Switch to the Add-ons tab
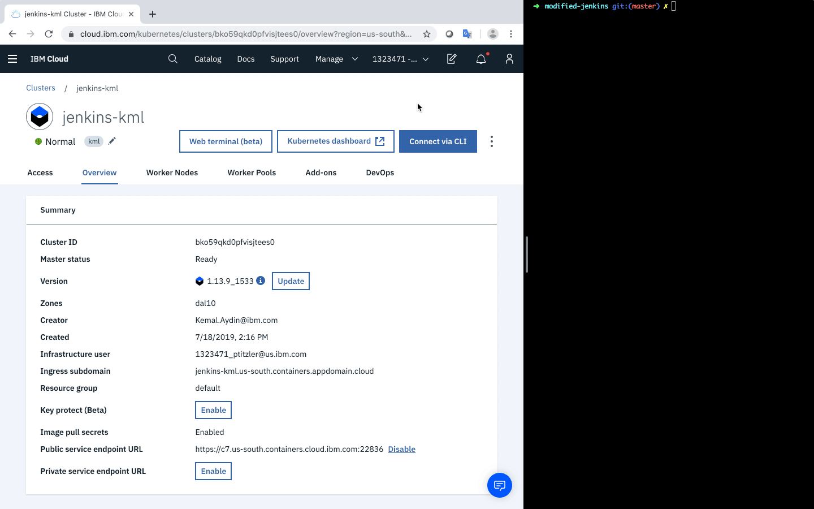This screenshot has width=814, height=509. coord(321,172)
